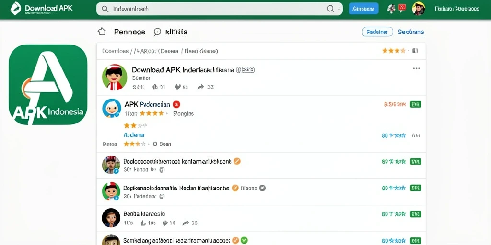The width and height of the screenshot is (491, 245).
Task: Click the Download APK logo icon in header
Action: 16,9
